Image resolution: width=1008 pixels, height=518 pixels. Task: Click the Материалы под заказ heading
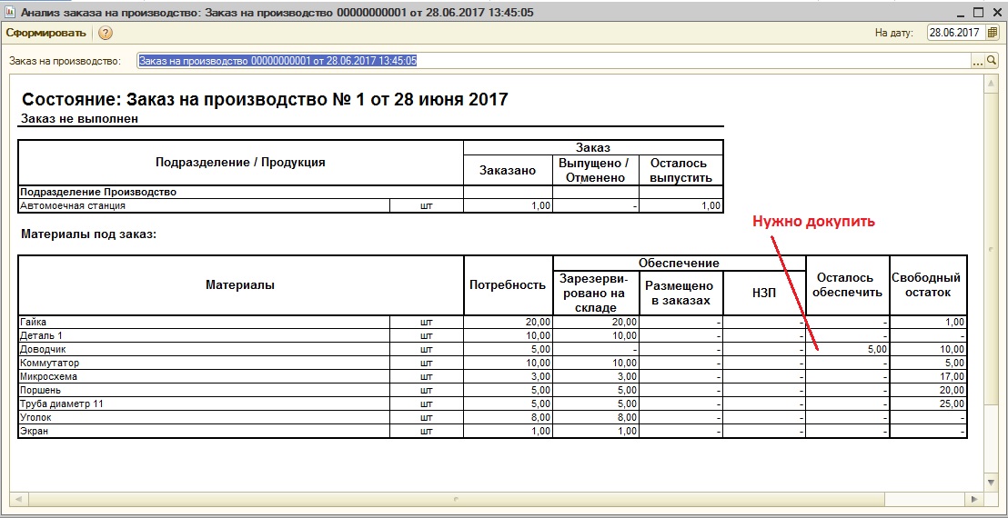(x=89, y=235)
